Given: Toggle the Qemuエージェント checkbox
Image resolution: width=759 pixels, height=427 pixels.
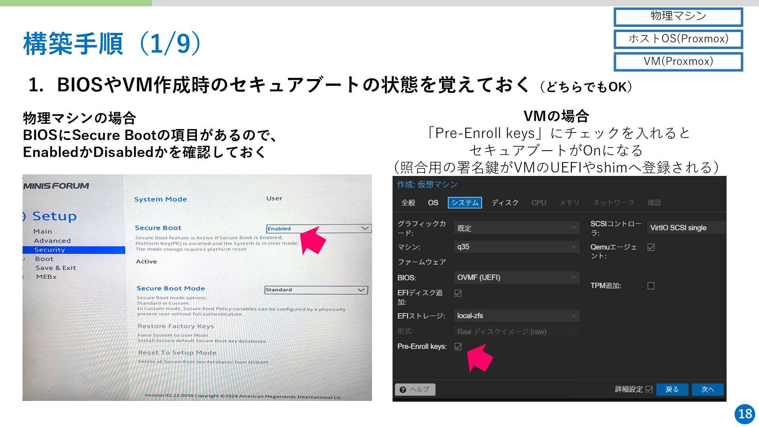Looking at the screenshot, I should pyautogui.click(x=651, y=247).
